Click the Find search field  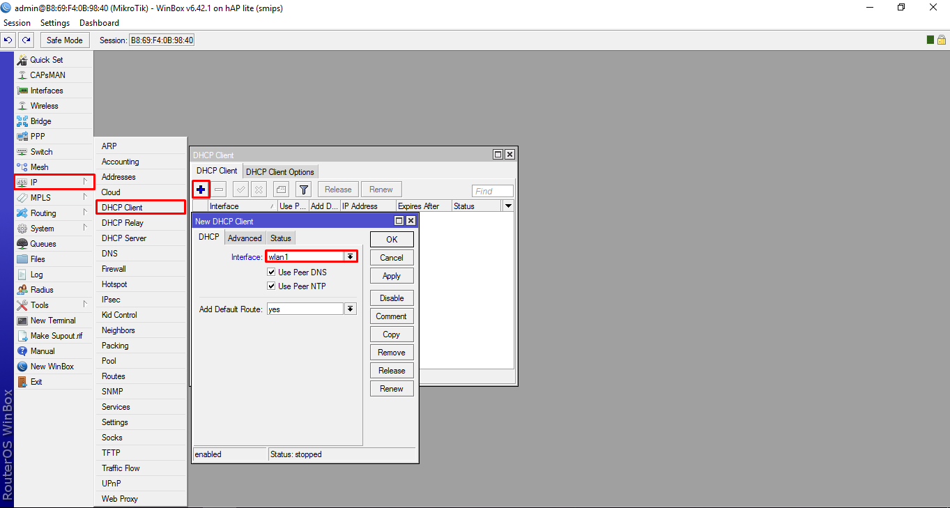[493, 191]
